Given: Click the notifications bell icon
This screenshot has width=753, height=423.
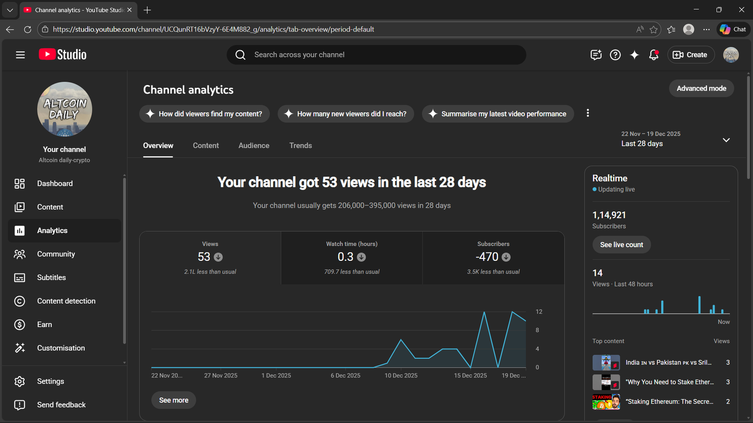Looking at the screenshot, I should point(654,55).
